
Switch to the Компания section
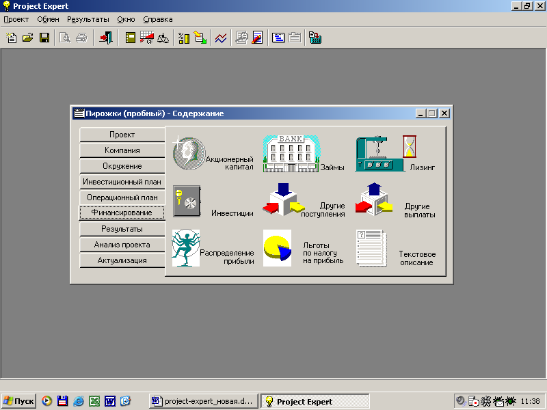coord(122,150)
